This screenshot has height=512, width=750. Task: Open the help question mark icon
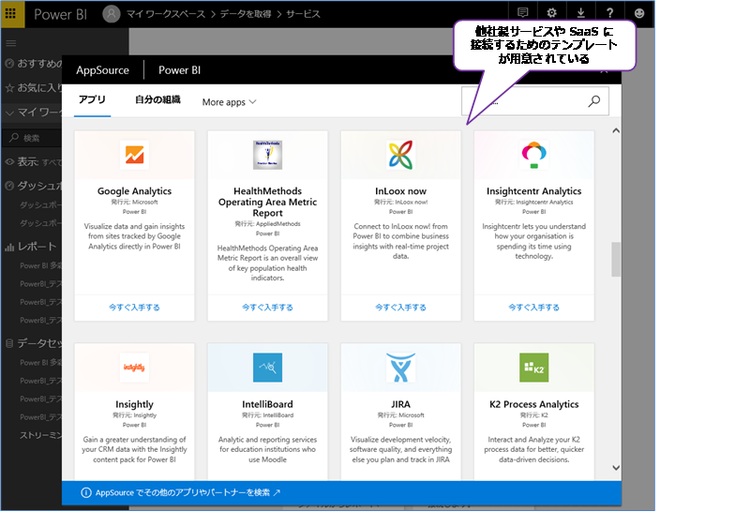609,13
